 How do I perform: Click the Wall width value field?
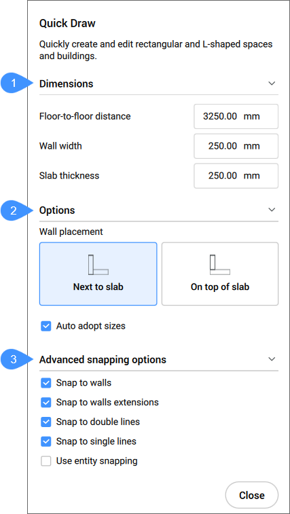click(x=236, y=146)
